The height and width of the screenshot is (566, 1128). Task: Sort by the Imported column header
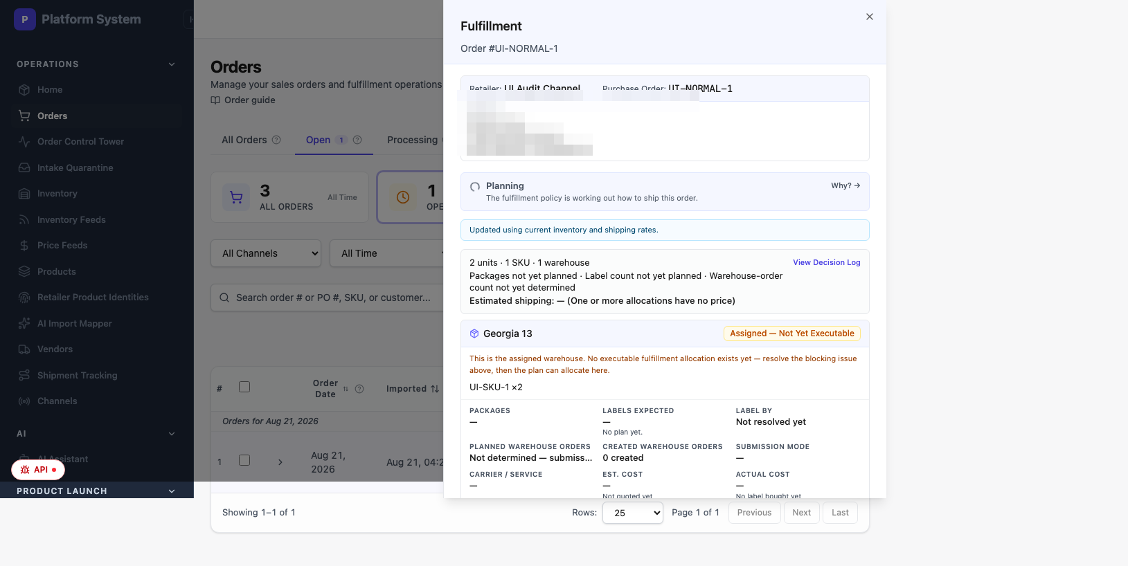[x=413, y=389]
